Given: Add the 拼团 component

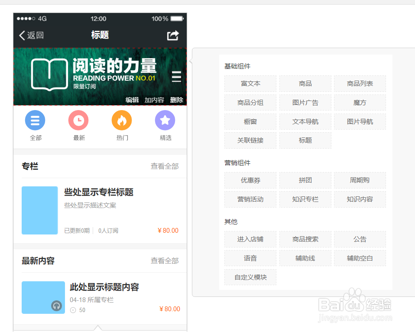Looking at the screenshot, I should pos(305,180).
